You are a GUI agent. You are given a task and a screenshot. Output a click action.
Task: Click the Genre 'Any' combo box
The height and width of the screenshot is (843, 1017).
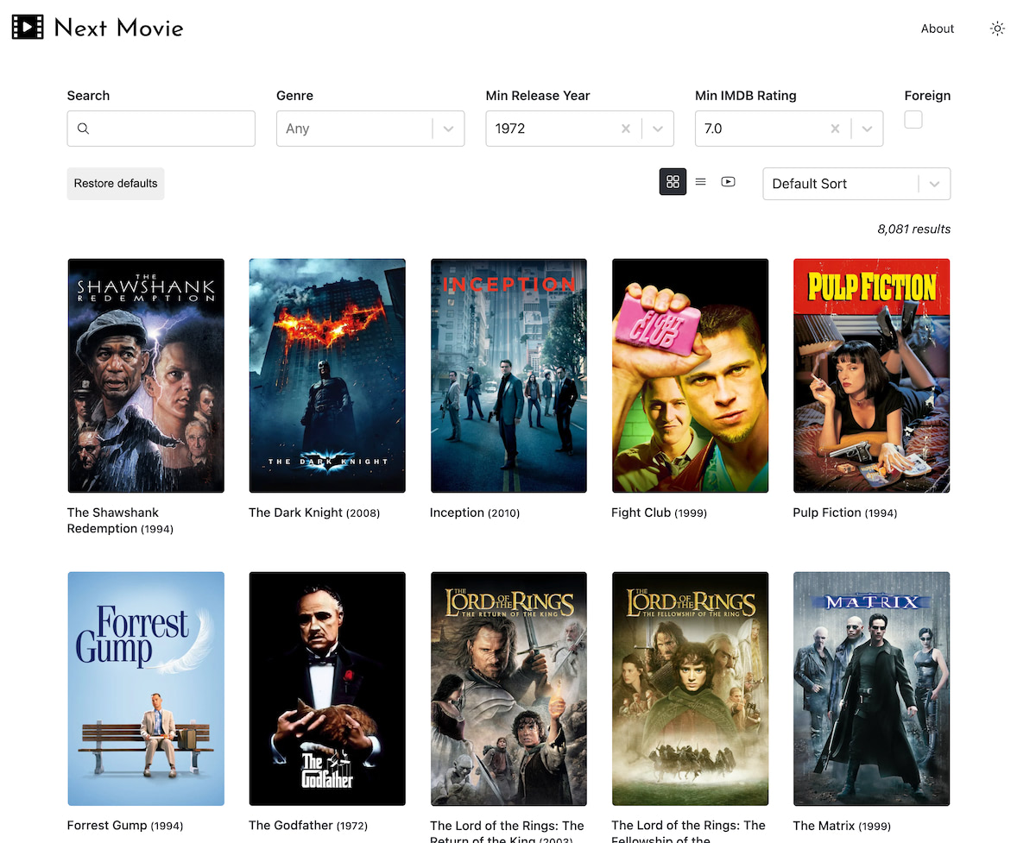pos(370,129)
